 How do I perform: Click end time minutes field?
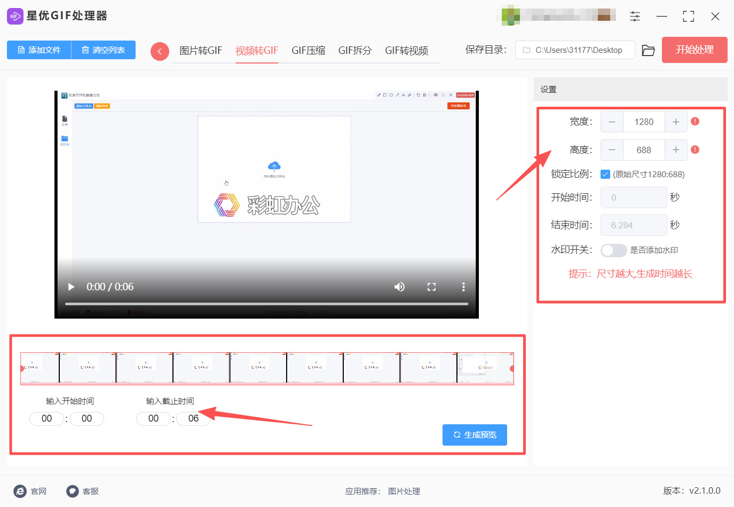click(154, 419)
